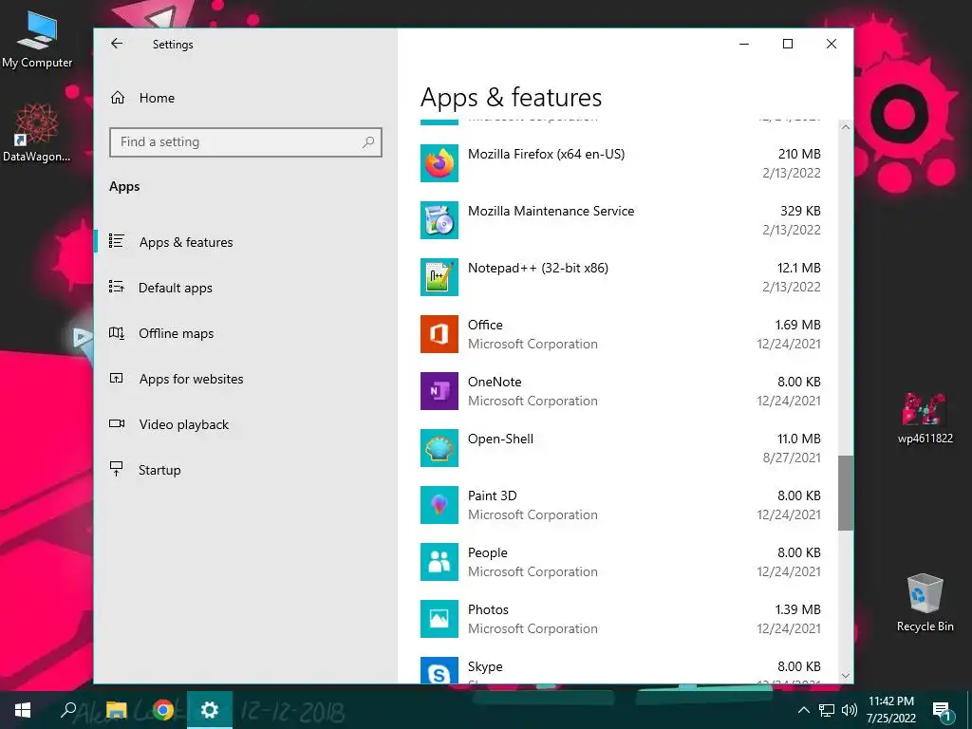
Task: Minimize the Settings window
Action: (x=744, y=44)
